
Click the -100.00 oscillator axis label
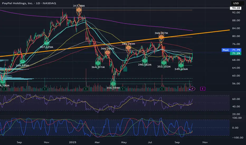click(x=237, y=138)
